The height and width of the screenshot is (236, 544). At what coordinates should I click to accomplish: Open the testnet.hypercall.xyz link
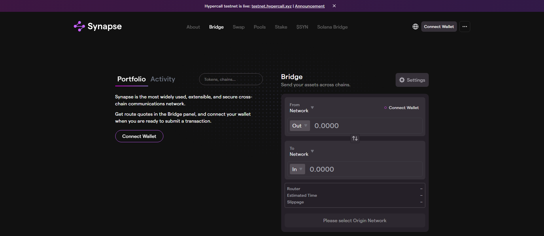[x=271, y=6]
